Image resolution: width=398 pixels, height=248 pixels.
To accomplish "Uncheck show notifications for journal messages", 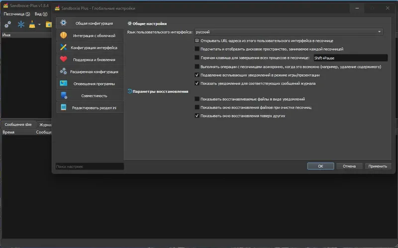I will pyautogui.click(x=197, y=83).
